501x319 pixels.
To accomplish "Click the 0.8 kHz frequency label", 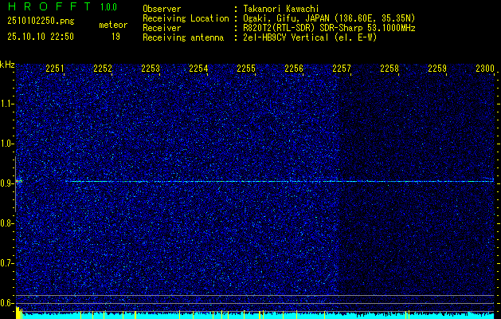I will pyautogui.click(x=7, y=223).
